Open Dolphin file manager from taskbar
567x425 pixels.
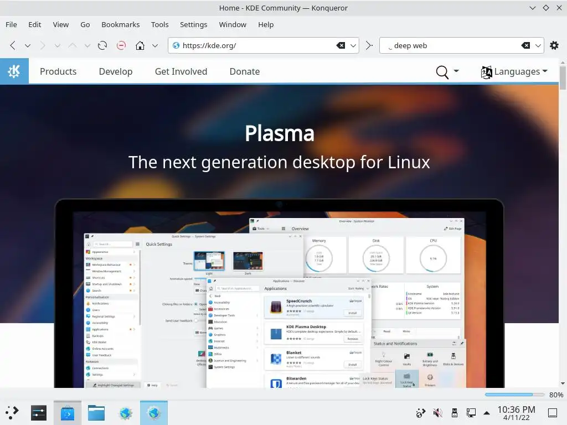96,413
